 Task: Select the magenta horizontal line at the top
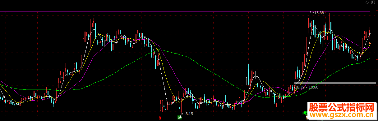pos(185,11)
